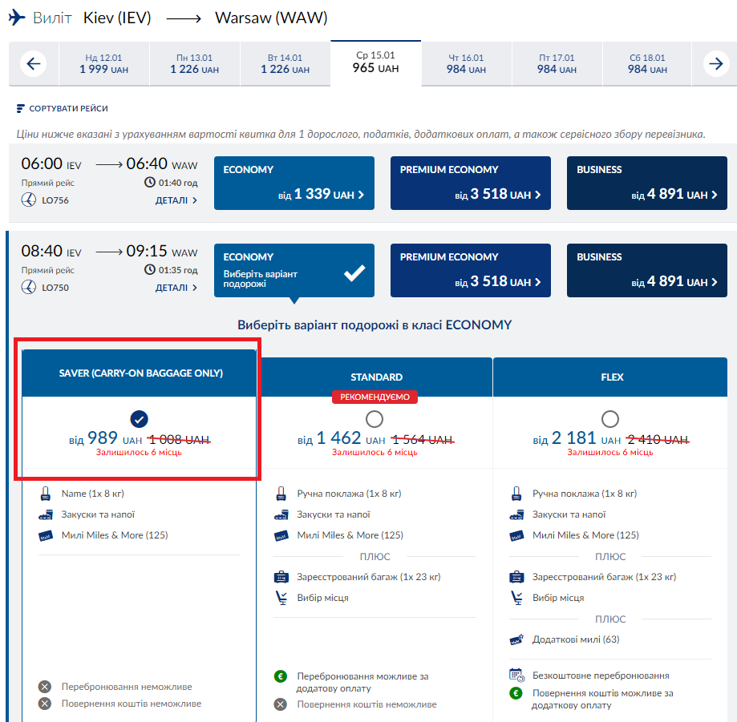Click the free rebooking calendar icon
737x722 pixels.
[x=516, y=676]
